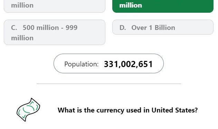
Task: Click the Over 1 Billion text
Action: pos(153,28)
